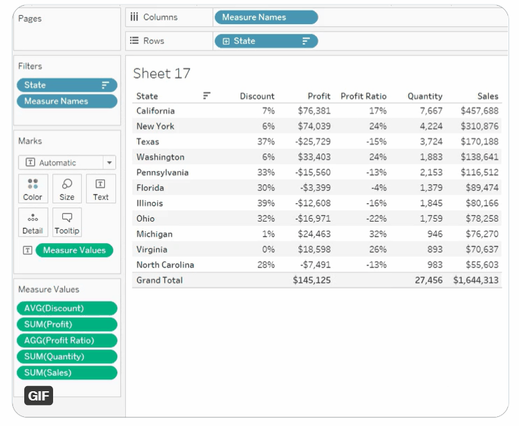Click Grand Total sales $1,644,313
The image size is (519, 426).
pyautogui.click(x=476, y=281)
